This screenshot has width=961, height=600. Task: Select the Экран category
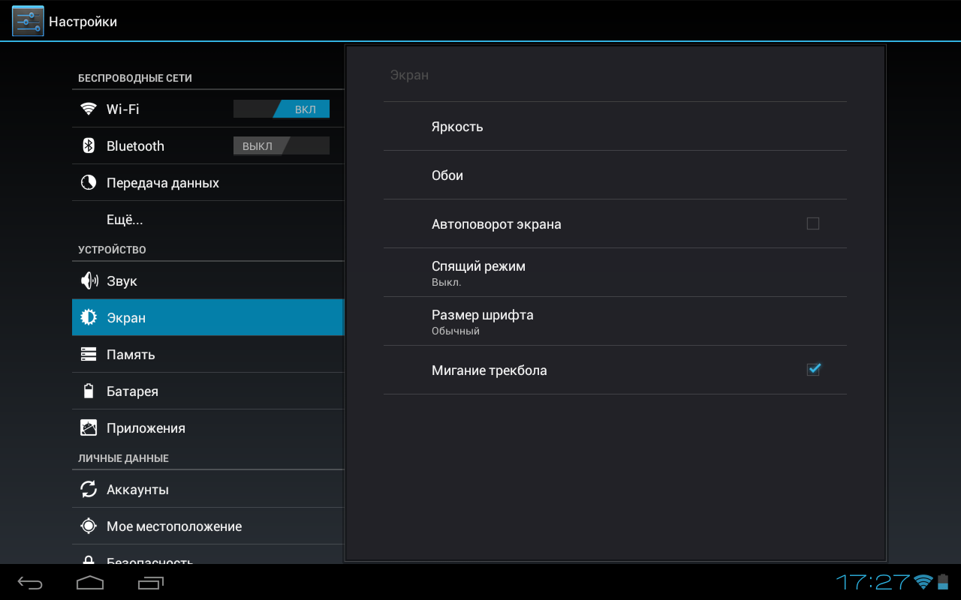point(208,317)
